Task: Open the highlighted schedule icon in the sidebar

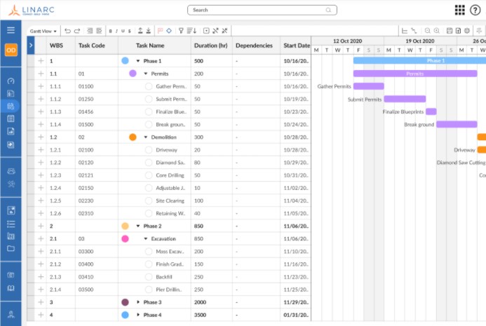Action: click(x=11, y=107)
